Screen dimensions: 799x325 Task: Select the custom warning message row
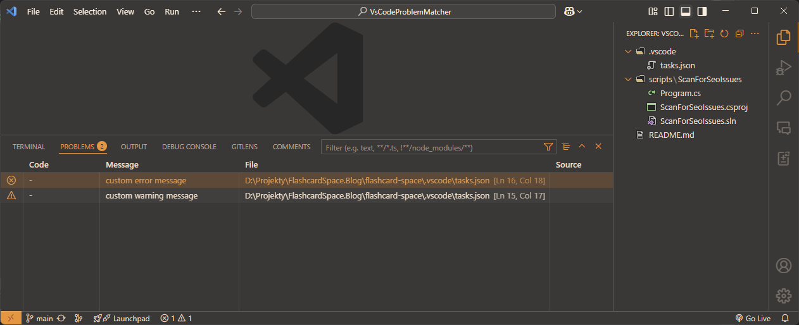[306, 195]
